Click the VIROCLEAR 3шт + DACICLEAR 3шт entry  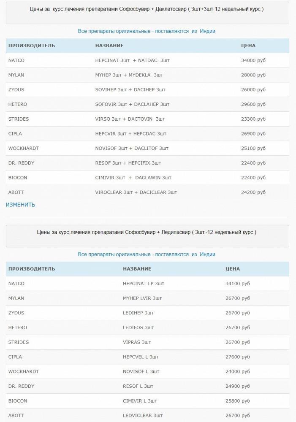point(136,192)
